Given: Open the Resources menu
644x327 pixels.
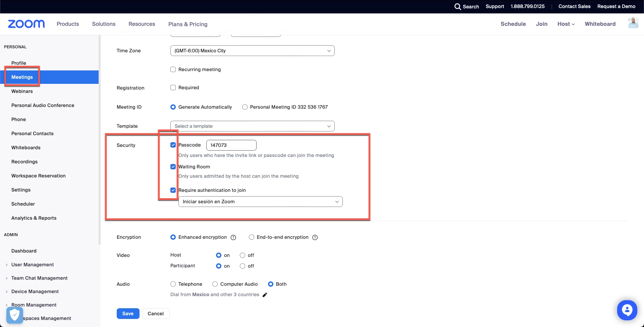Looking at the screenshot, I should (142, 24).
